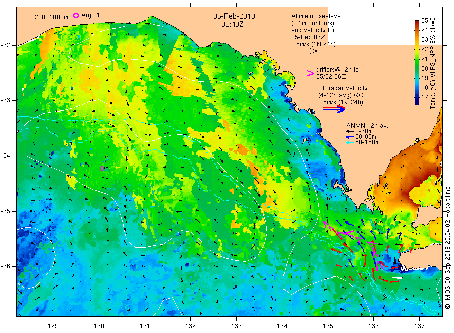Viewport: 454px width, 333px height.
Task: Click the '-36' latitude axis label
Action: 6,266
